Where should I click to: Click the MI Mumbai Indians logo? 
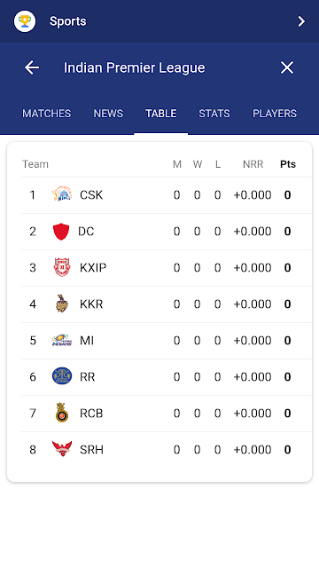62,340
